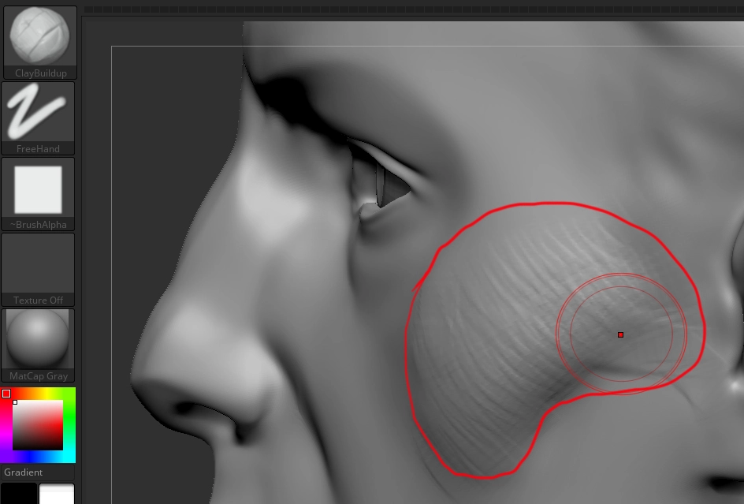Image resolution: width=744 pixels, height=504 pixels.
Task: Click the Gradient label below the color picker
Action: point(24,472)
